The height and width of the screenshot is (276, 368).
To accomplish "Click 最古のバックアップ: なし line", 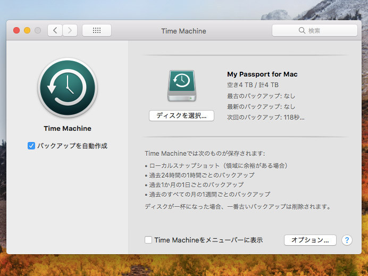I will pyautogui.click(x=261, y=96).
